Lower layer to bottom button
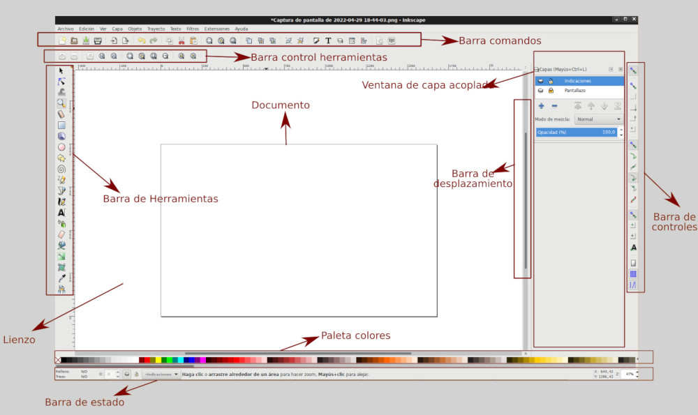The width and height of the screenshot is (698, 415). pyautogui.click(x=618, y=106)
